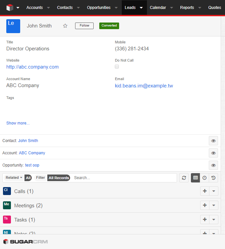Click the John Smith record name heading
This screenshot has height=249, width=225.
pos(39,26)
